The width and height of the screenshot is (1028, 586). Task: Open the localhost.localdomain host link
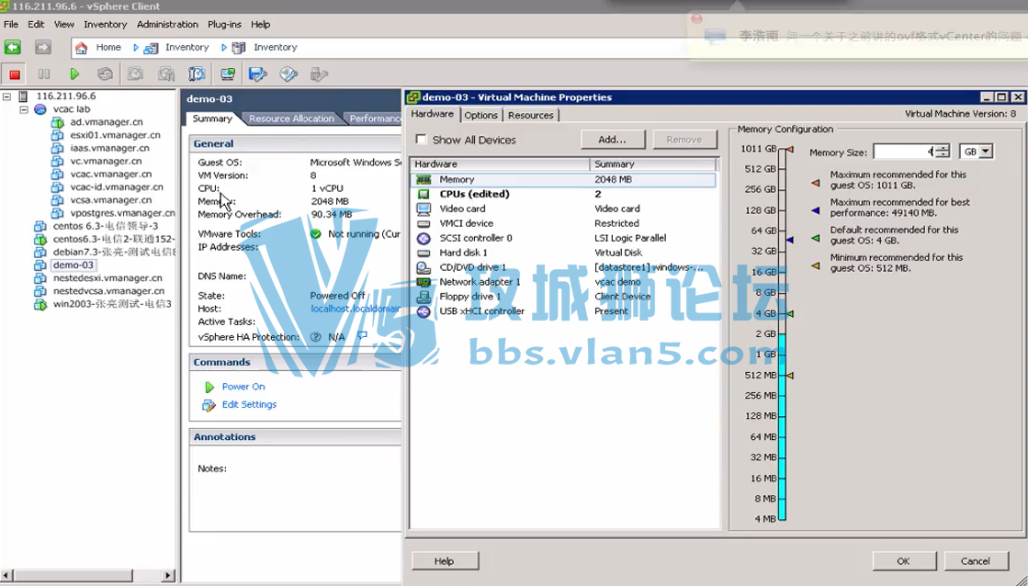pyautogui.click(x=356, y=309)
